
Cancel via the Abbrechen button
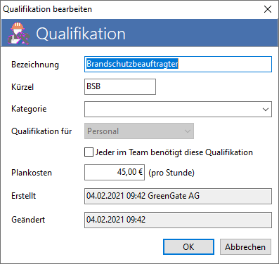245,246
